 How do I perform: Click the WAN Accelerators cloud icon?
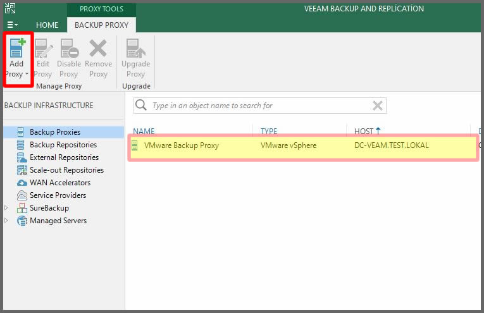(x=22, y=183)
